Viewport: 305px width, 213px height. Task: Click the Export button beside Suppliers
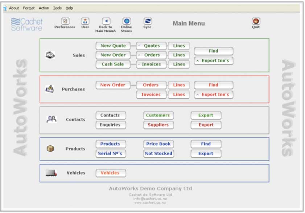coord(206,125)
